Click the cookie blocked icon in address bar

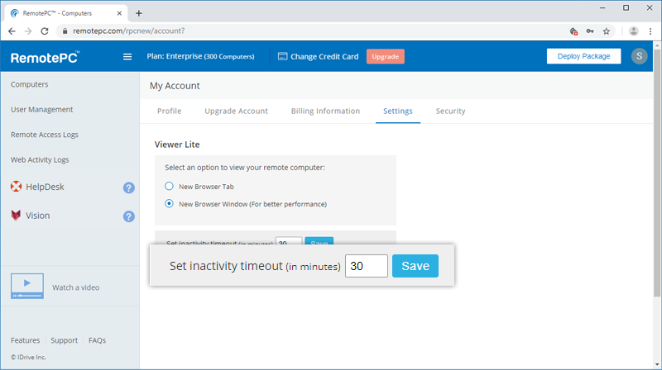click(573, 31)
